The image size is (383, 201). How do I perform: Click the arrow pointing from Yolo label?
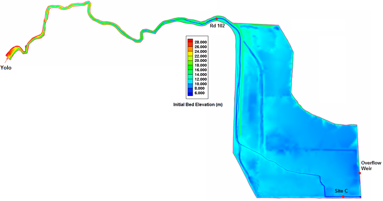click(6, 60)
